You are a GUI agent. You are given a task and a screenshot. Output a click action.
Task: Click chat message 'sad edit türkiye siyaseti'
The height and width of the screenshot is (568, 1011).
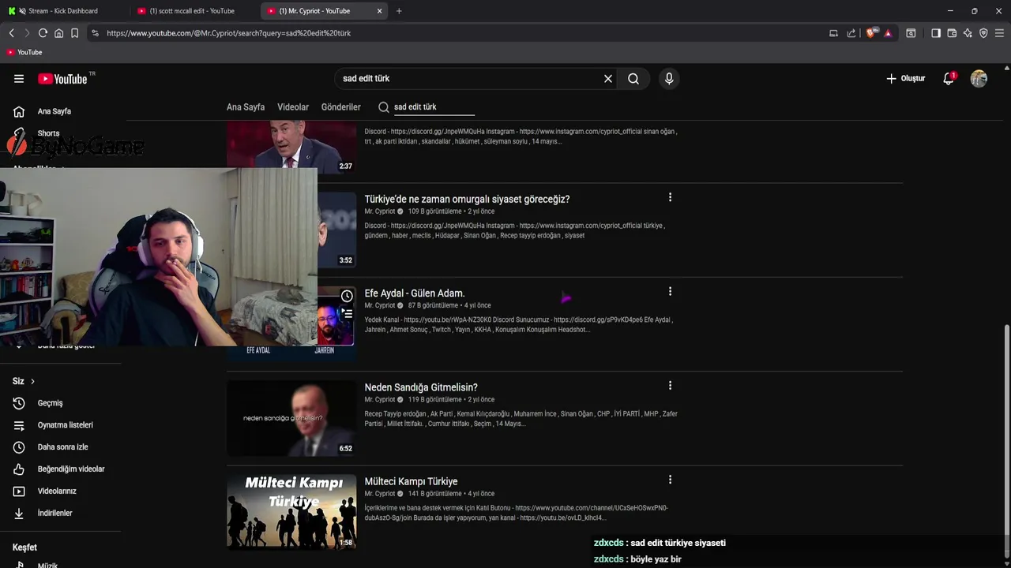click(x=678, y=543)
